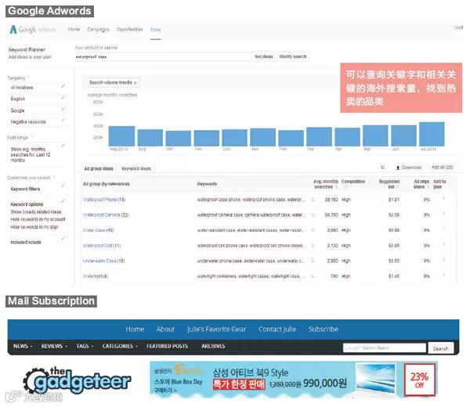470x407 pixels.
Task: Add Watertight row to plan
Action: [443, 276]
